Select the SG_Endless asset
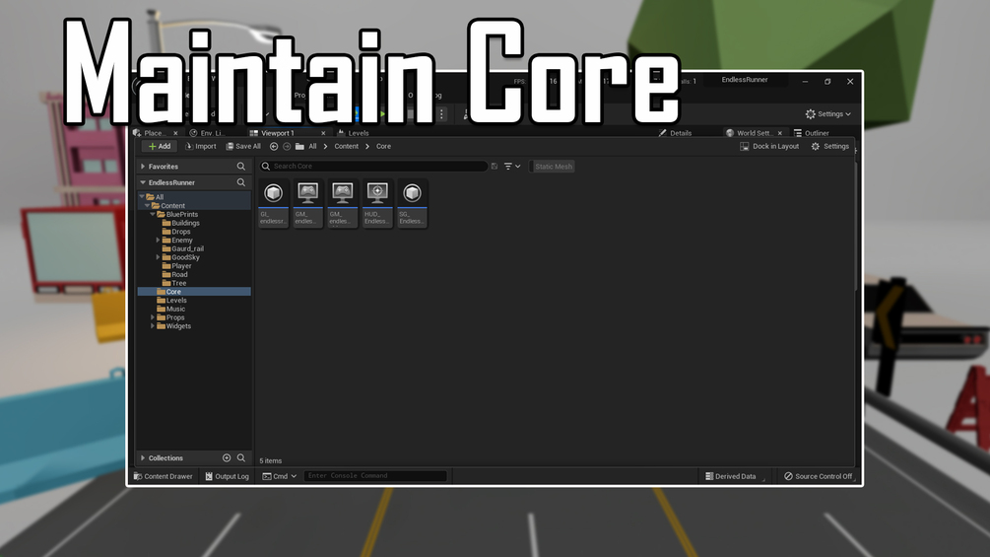Screen dimensions: 990x557 click(x=412, y=203)
